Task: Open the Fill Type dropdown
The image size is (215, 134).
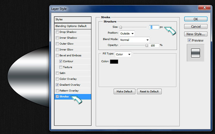Action: click(123, 54)
